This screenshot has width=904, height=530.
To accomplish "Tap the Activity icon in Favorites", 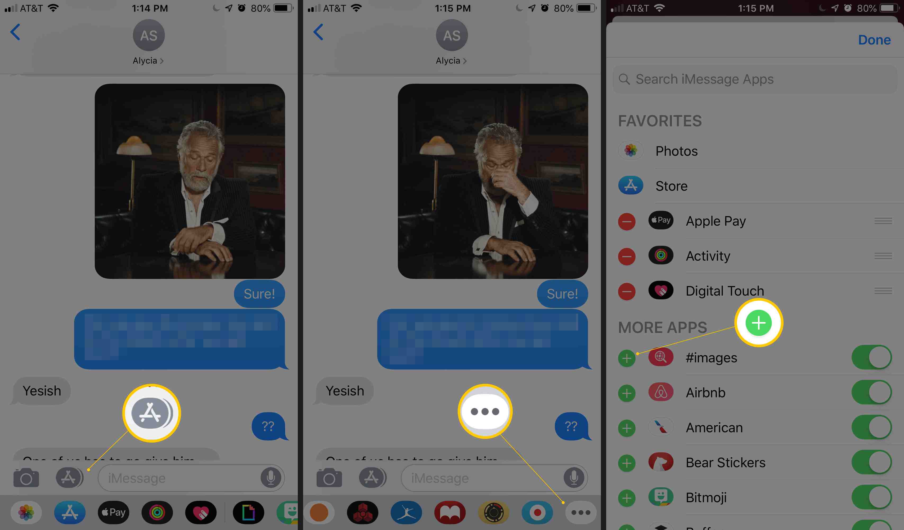I will click(662, 256).
